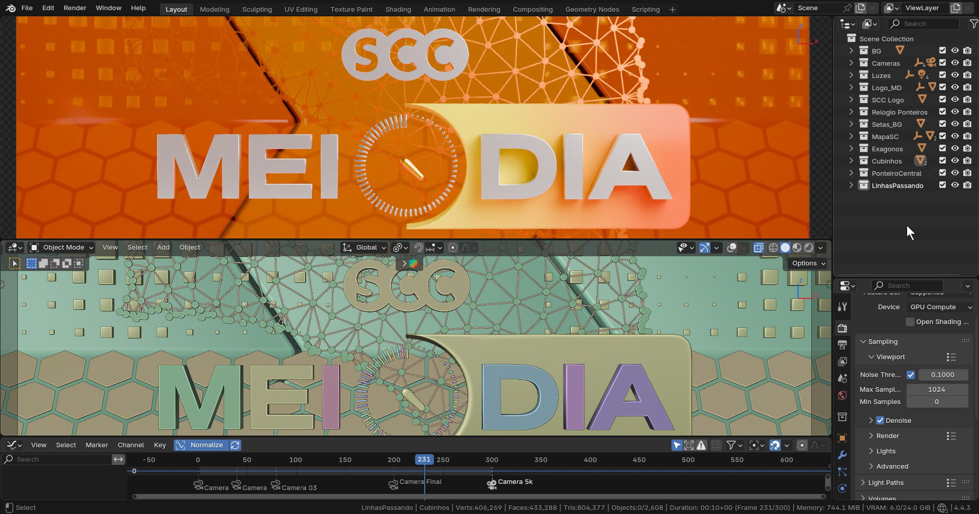Viewport: 979px width, 514px height.
Task: Click the Noise Threshold 0.1000 value slider
Action: (x=943, y=375)
